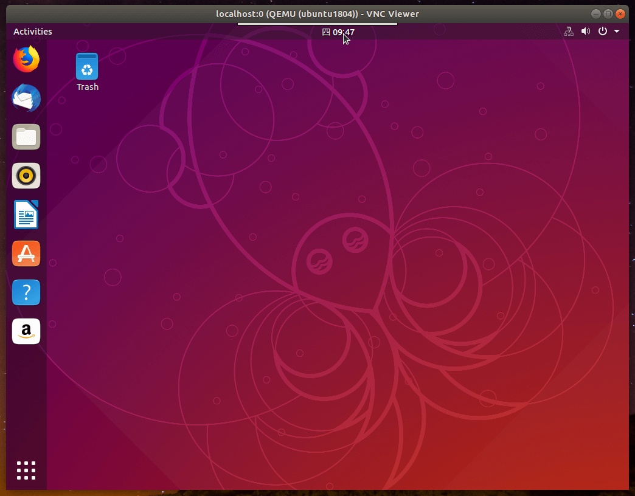Click the network status icon
Image resolution: width=635 pixels, height=496 pixels.
[568, 31]
